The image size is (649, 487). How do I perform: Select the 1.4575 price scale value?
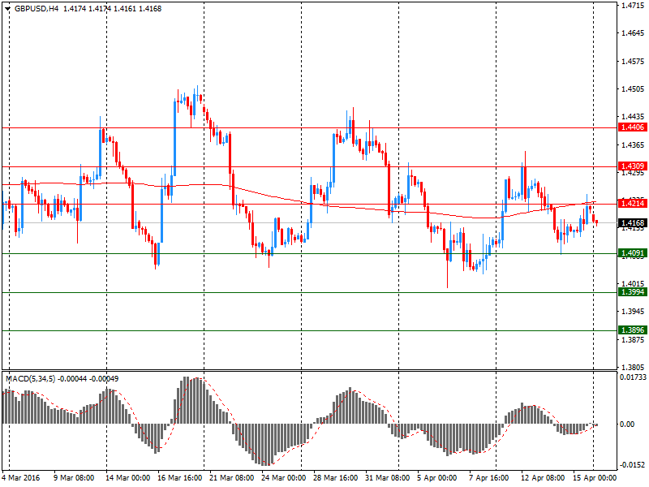[634, 62]
